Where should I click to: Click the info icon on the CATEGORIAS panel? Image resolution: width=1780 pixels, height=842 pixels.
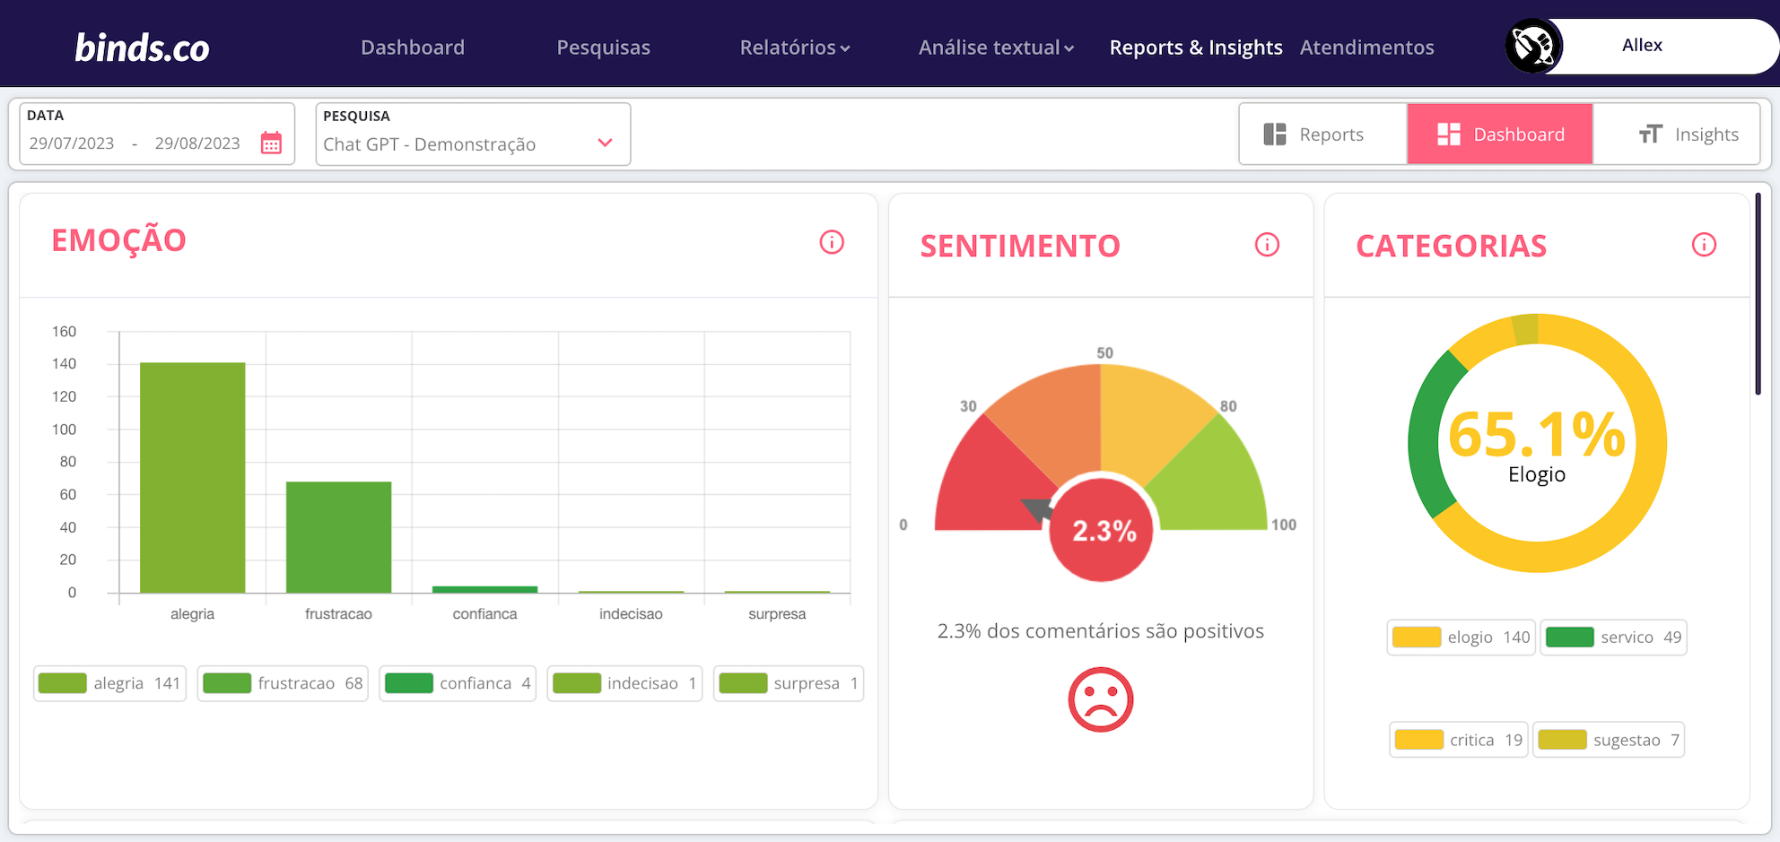[x=1704, y=243]
